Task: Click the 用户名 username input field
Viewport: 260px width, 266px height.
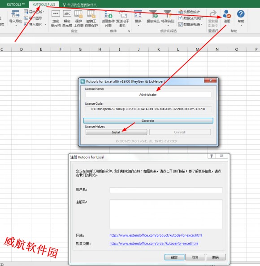Action: (x=166, y=190)
